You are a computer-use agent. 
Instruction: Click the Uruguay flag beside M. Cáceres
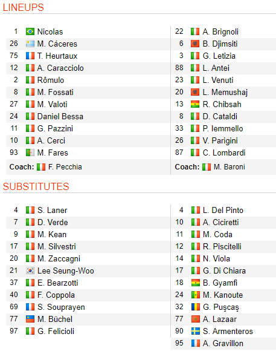pos(30,44)
